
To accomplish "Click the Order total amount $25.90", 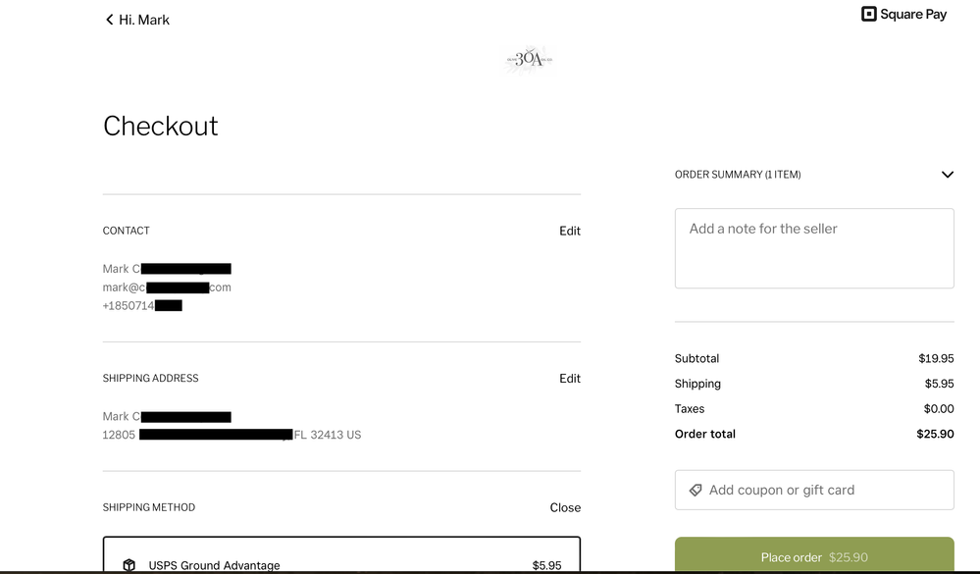I will coord(936,434).
